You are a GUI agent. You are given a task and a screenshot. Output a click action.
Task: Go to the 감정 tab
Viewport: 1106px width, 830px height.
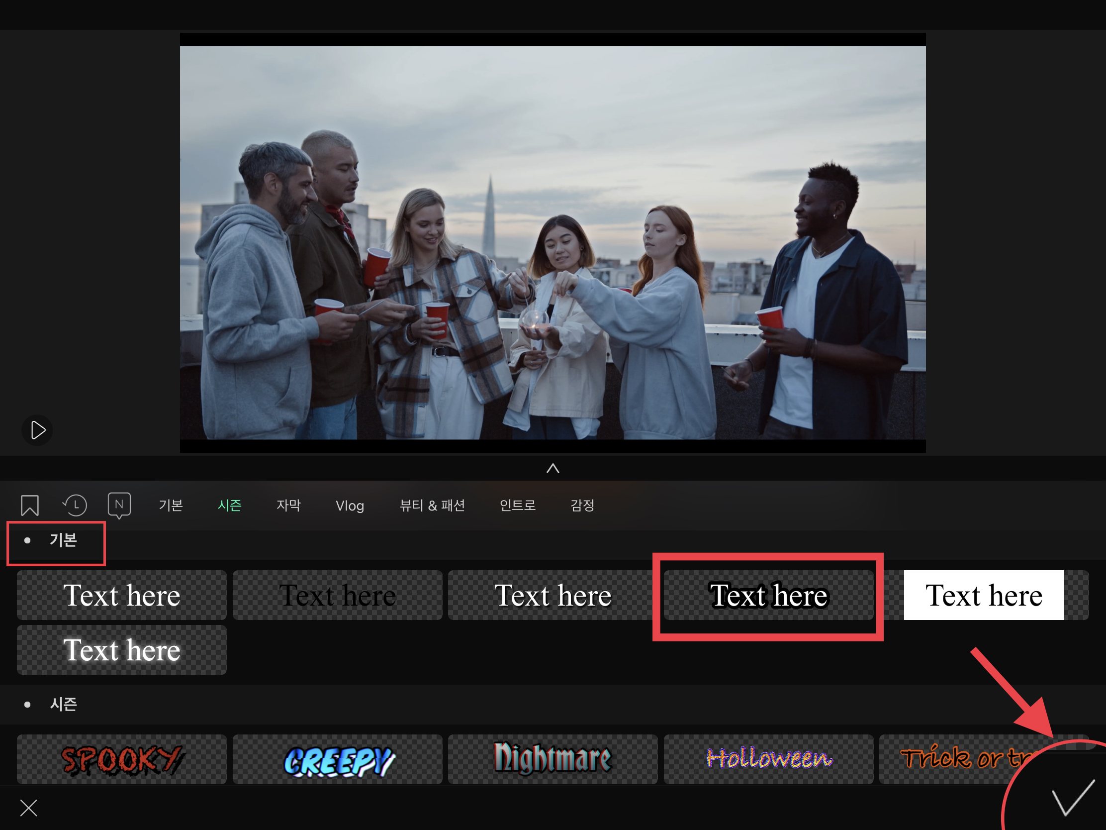582,505
